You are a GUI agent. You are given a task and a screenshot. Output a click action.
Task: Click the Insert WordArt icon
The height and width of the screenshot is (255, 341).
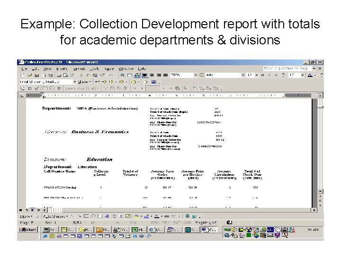click(x=107, y=216)
